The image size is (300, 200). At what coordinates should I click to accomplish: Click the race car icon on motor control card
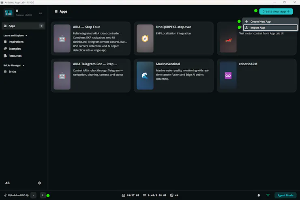tap(228, 40)
